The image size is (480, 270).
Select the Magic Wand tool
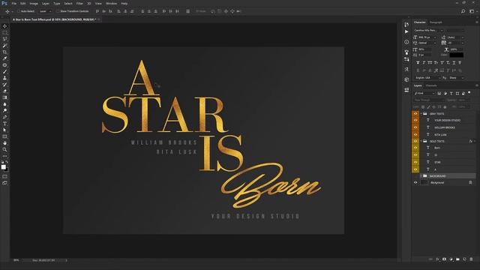click(x=4, y=46)
